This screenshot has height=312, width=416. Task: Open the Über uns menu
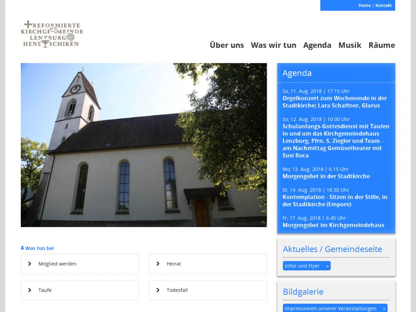[x=227, y=45]
